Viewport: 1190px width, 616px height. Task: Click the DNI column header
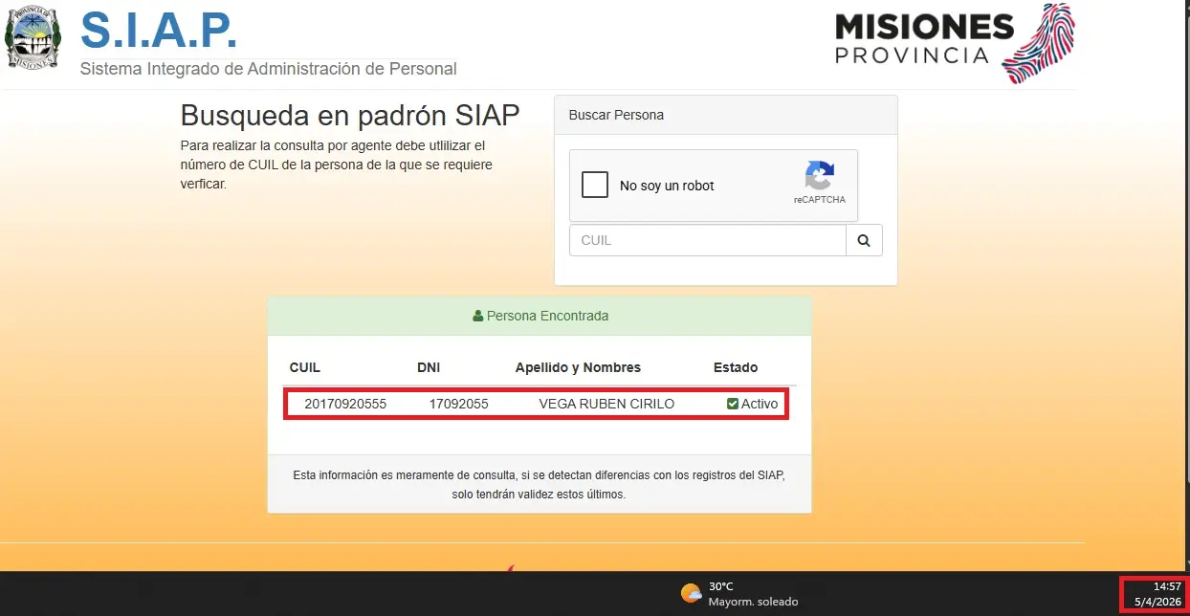point(429,367)
